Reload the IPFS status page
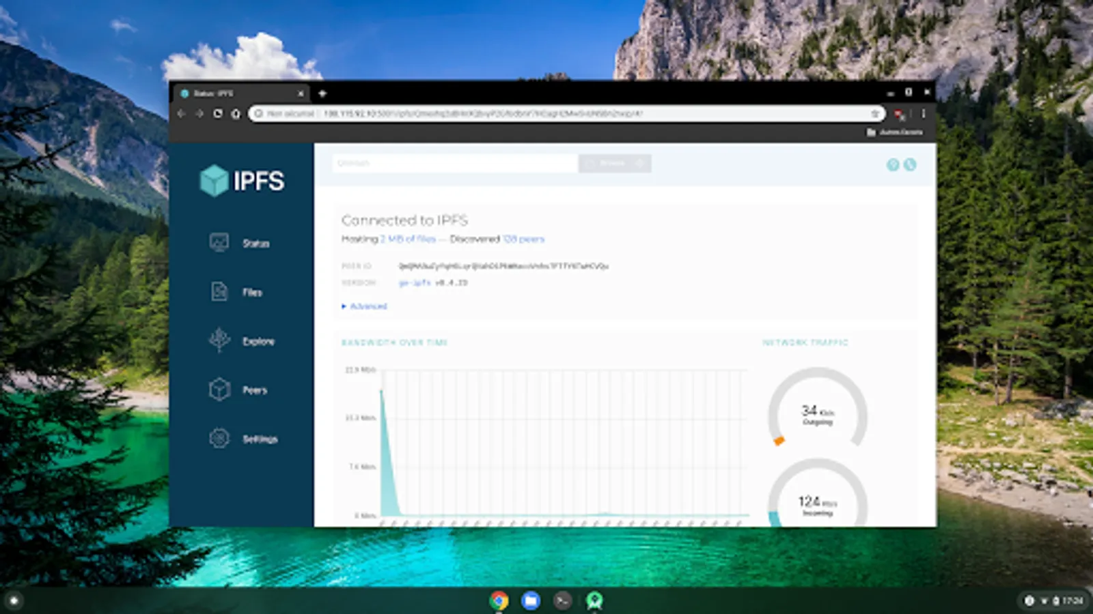1093x614 pixels. coord(217,113)
